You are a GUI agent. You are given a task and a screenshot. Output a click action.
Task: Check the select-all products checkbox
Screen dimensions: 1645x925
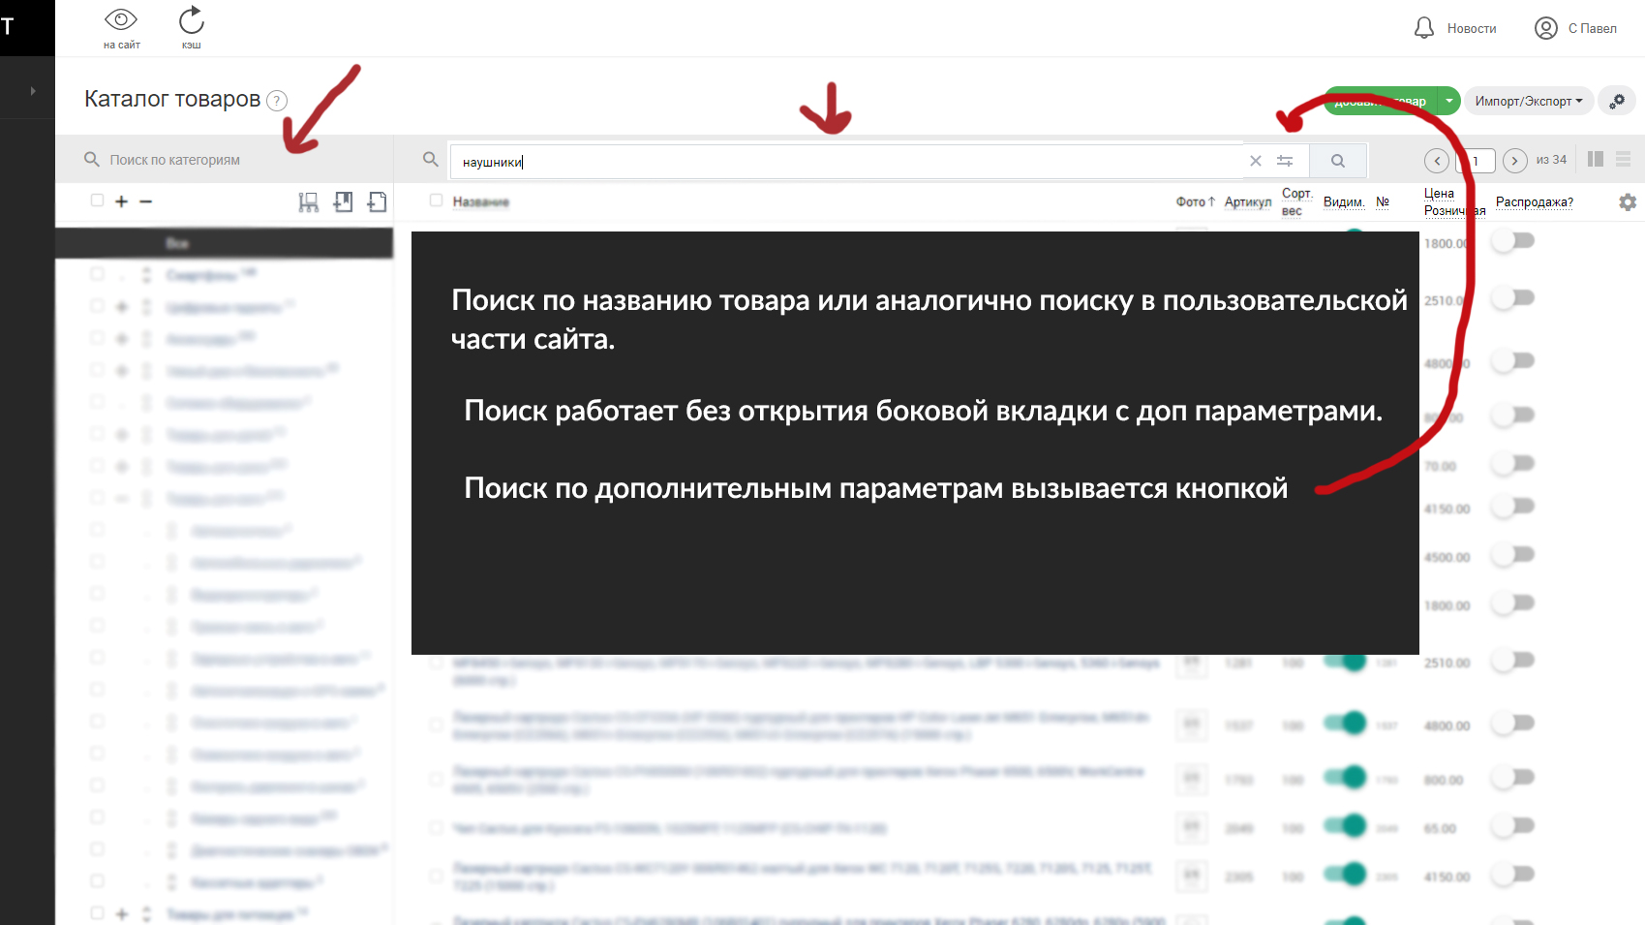pyautogui.click(x=436, y=200)
